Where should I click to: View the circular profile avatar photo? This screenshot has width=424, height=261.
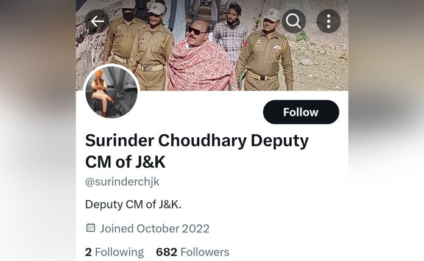(111, 92)
